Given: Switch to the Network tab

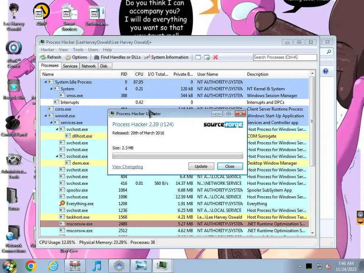Looking at the screenshot, I should pos(89,66).
